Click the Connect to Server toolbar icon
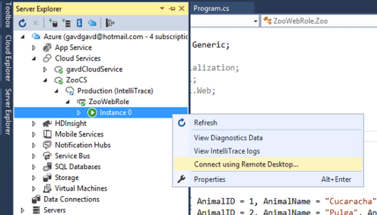This screenshot has height=215, width=377. (67, 23)
